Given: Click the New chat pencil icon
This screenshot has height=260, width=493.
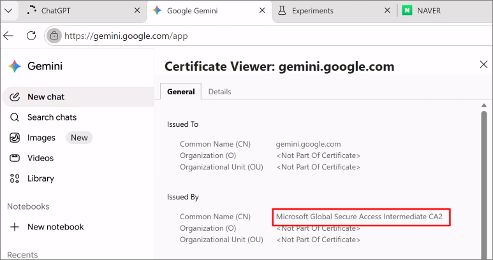Looking at the screenshot, I should 15,97.
